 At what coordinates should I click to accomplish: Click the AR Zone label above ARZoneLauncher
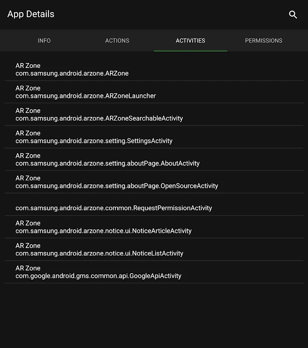(x=28, y=88)
